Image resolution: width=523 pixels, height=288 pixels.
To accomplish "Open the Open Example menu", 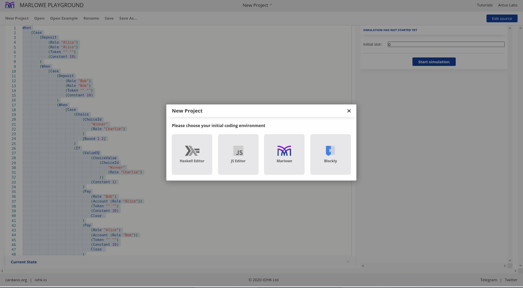I will tap(64, 18).
